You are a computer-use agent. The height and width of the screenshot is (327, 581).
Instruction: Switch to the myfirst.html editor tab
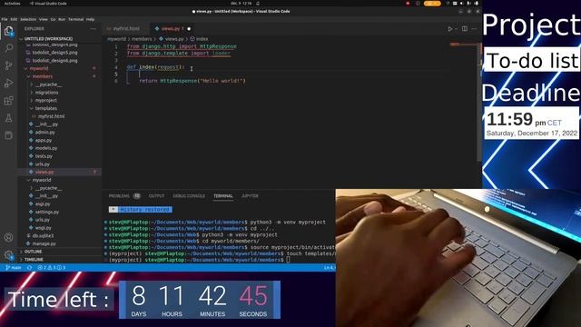pos(126,28)
